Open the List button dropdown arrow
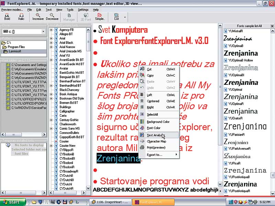The width and height of the screenshot is (275, 206). (x=125, y=17)
